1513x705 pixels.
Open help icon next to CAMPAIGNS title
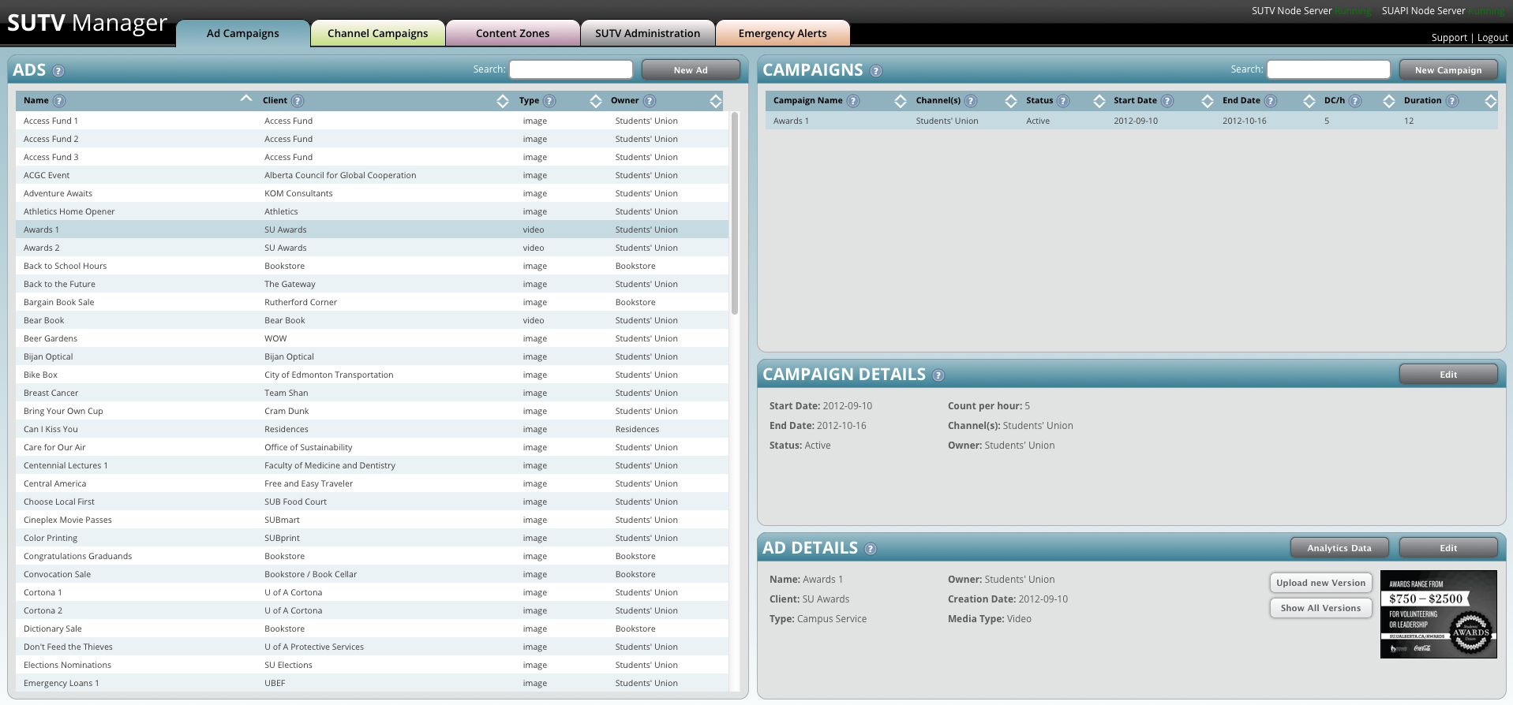(876, 71)
